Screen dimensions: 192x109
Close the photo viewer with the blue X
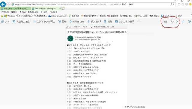pyautogui.click(x=183, y=21)
